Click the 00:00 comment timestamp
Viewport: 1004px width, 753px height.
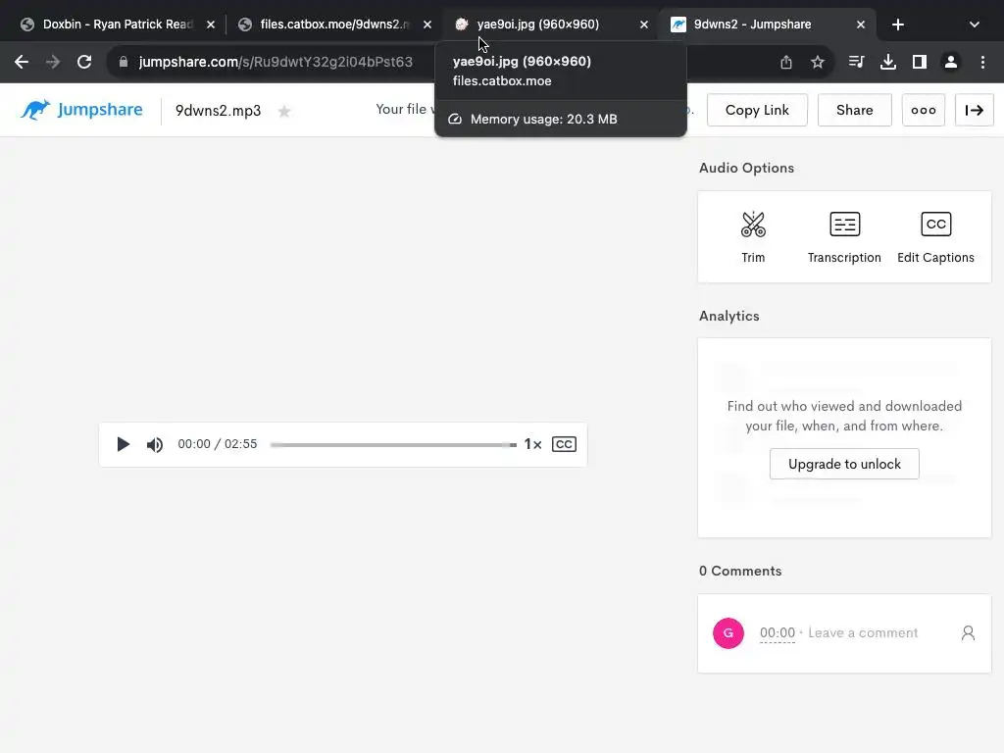coord(777,632)
